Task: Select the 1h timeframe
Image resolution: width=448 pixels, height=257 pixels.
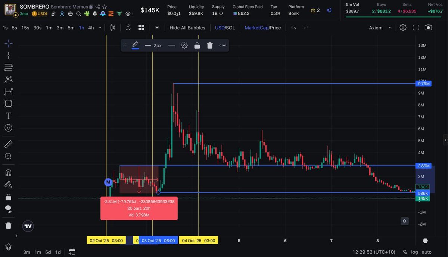Action: (81, 28)
